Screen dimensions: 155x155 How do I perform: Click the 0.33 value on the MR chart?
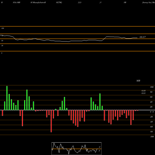coord(144,91)
